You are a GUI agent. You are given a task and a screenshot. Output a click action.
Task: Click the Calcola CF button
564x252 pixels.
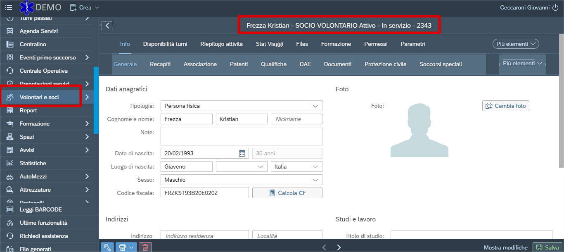coord(287,193)
